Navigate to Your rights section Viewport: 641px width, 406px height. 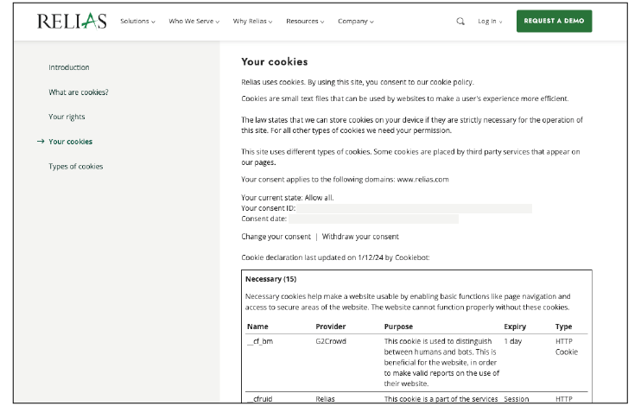[x=67, y=117]
